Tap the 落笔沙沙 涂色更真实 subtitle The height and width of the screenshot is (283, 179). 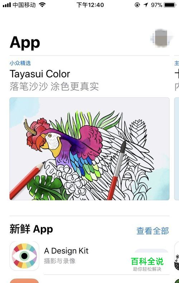pos(54,86)
